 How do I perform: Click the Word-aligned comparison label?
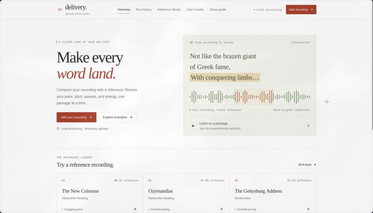coord(292,110)
